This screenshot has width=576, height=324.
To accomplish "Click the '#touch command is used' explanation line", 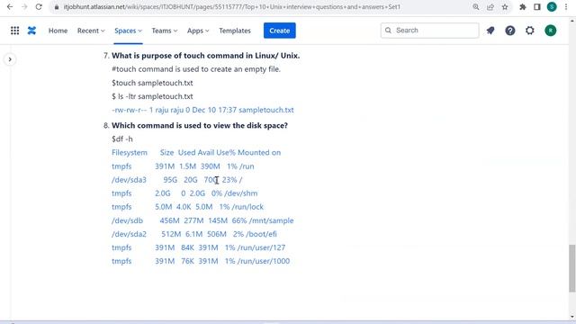I will 196,69.
